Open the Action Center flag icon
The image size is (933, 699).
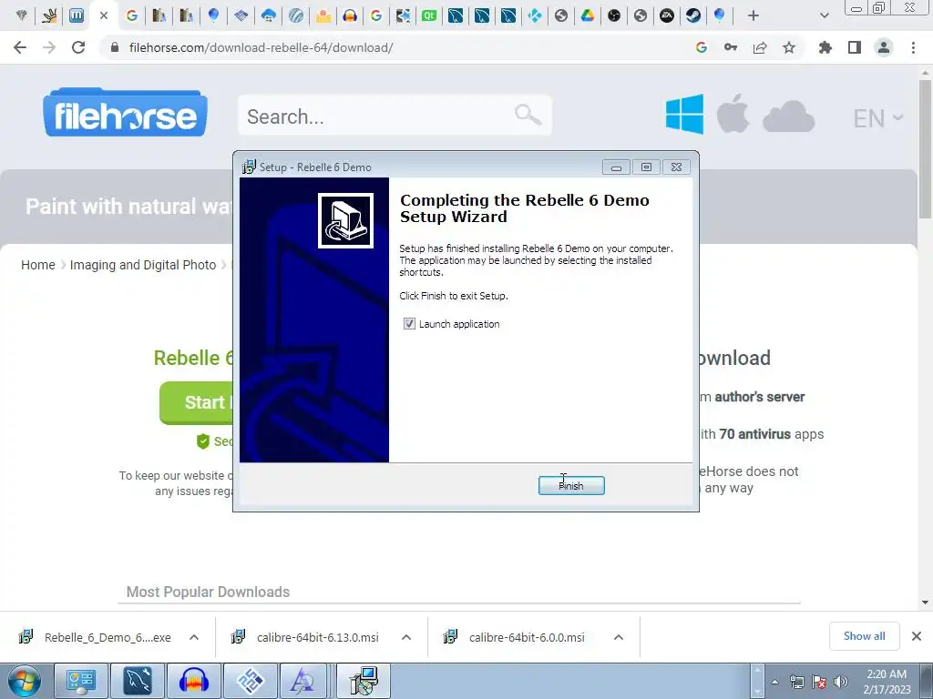pos(819,682)
